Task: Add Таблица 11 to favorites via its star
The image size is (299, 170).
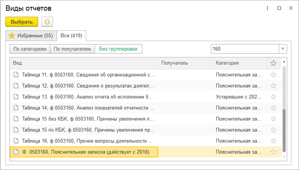Action: (273, 75)
